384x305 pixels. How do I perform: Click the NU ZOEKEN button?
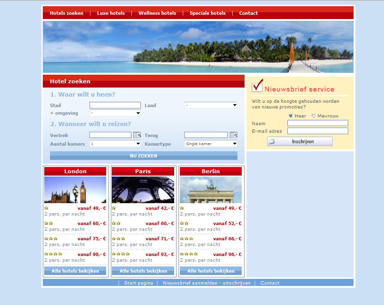144,156
